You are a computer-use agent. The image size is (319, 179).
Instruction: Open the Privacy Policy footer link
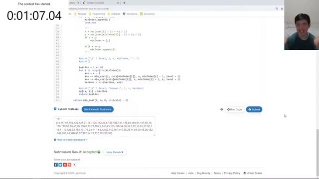232,173
